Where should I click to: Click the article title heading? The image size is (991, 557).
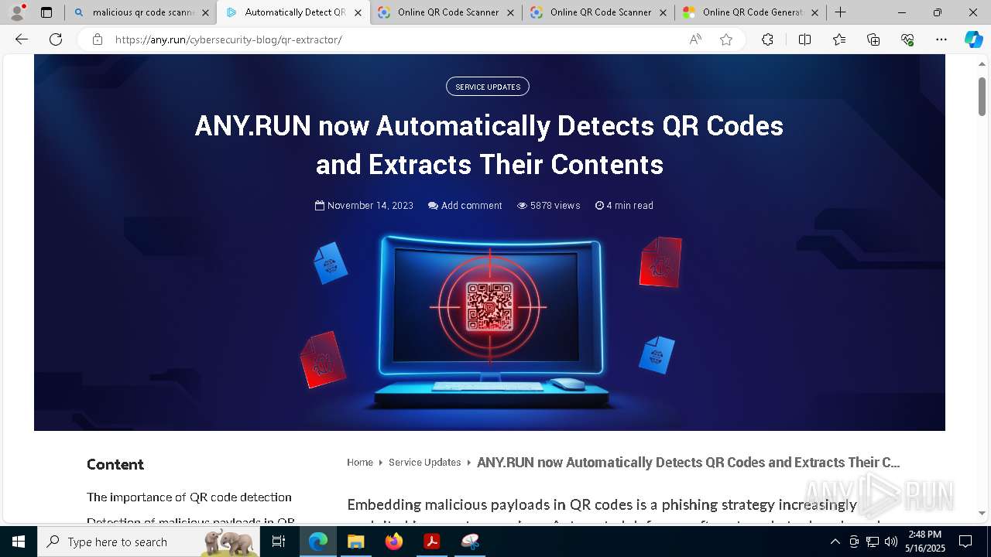pos(489,145)
